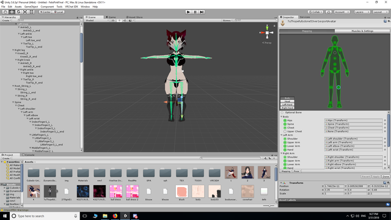Collapse Right leg node in Hierarchy

point(13,50)
